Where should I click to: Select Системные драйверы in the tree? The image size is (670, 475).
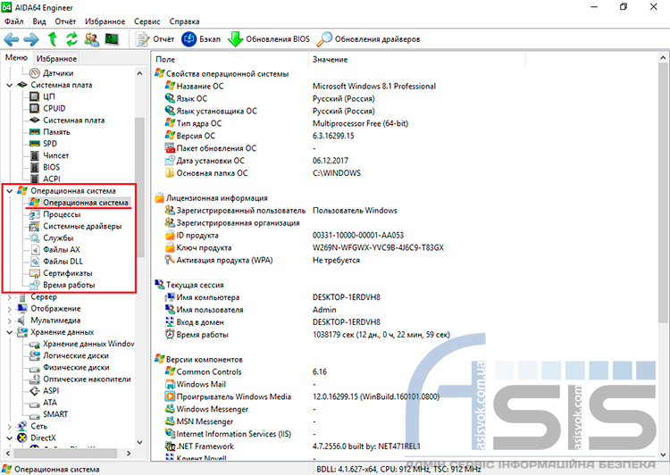pyautogui.click(x=82, y=226)
